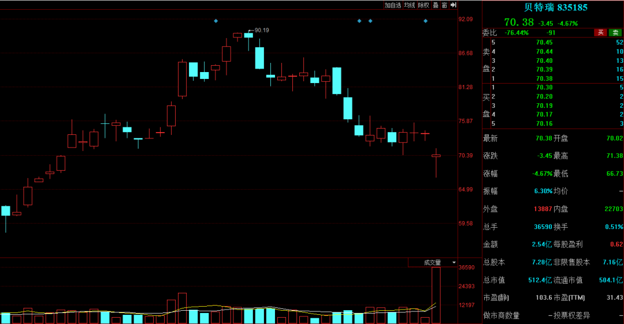Add stock to watchlist with 加自选
The image size is (624, 324).
[x=393, y=5]
